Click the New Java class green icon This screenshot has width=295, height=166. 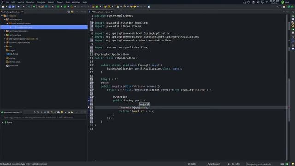point(97,6)
